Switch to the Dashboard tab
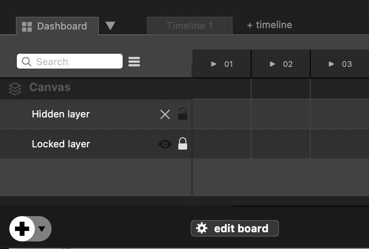 point(62,26)
